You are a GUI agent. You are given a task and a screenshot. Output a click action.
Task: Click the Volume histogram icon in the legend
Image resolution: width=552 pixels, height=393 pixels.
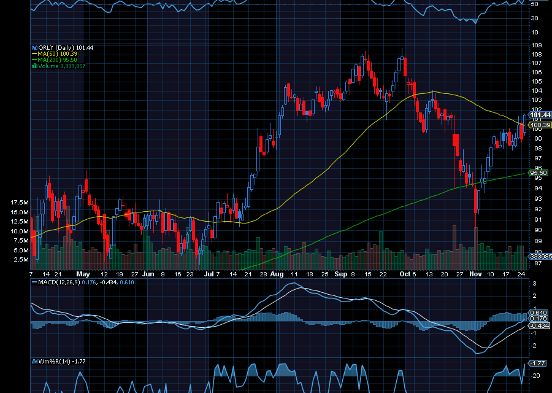[x=35, y=66]
